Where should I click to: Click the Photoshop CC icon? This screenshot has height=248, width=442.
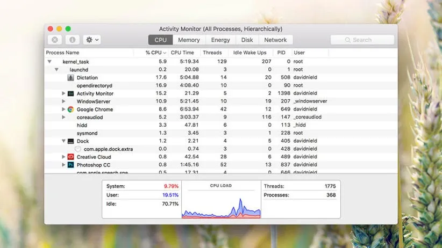pos(70,165)
